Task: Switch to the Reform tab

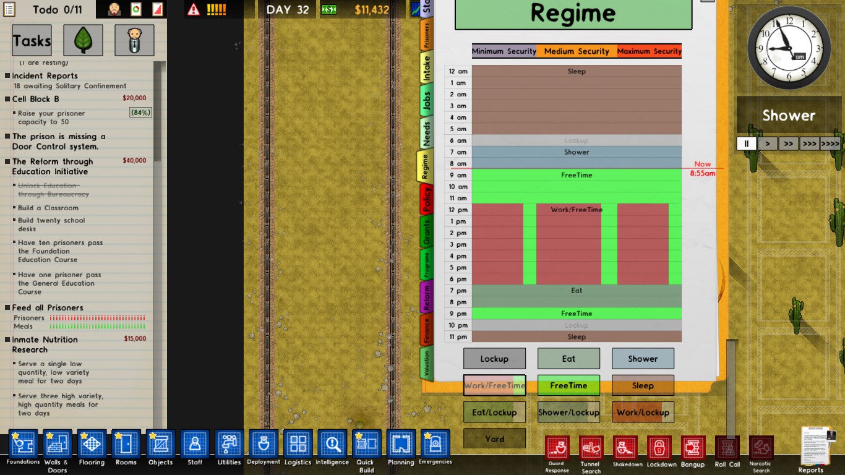Action: 426,297
